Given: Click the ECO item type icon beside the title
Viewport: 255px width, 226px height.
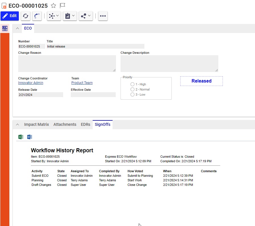Looking at the screenshot, I should point(4,6).
